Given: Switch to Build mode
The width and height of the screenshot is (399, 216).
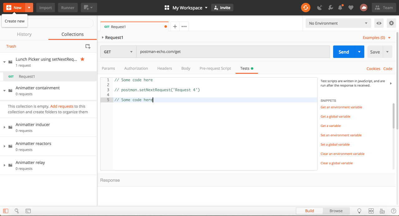Looking at the screenshot, I should (x=309, y=211).
